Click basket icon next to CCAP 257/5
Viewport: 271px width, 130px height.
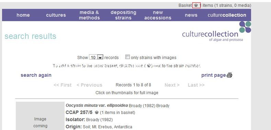[97, 113]
